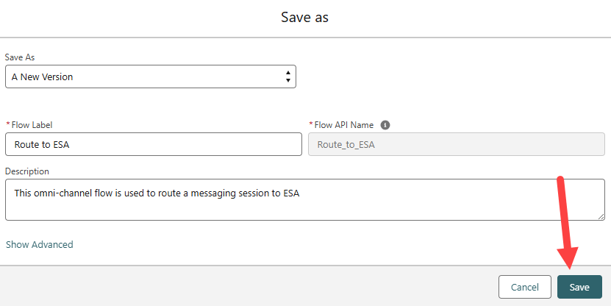Click the "Save as" dialog heading
611x306 pixels.
click(304, 17)
